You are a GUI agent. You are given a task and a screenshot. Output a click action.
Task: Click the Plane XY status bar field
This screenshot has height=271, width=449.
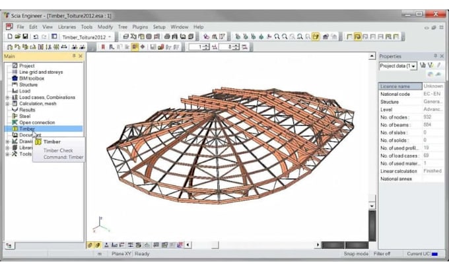(121, 254)
